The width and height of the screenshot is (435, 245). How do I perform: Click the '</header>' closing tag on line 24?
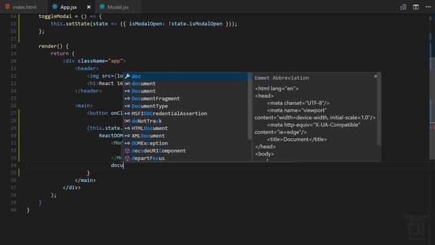point(88,91)
